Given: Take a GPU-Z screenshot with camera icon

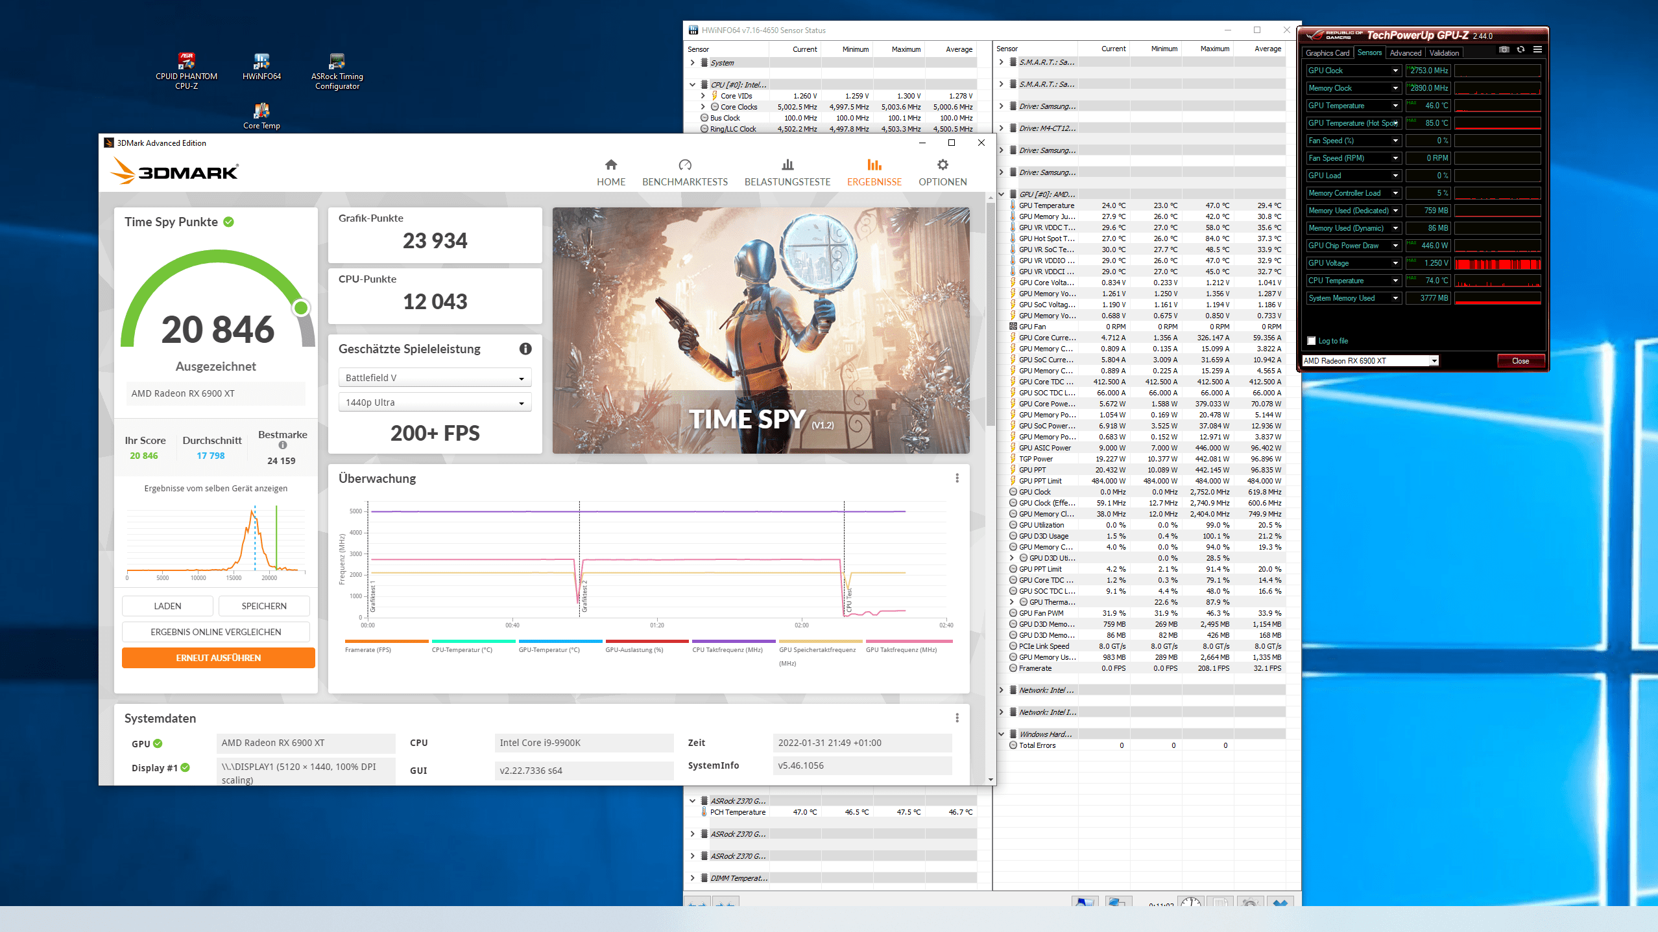Looking at the screenshot, I should 1504,50.
